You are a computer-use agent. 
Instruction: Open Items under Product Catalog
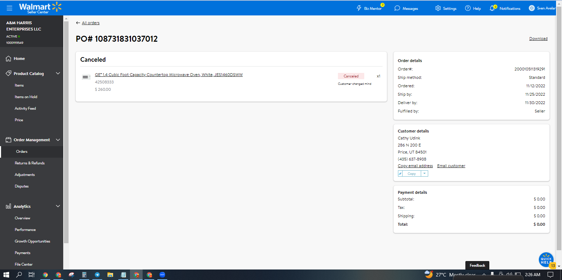19,85
